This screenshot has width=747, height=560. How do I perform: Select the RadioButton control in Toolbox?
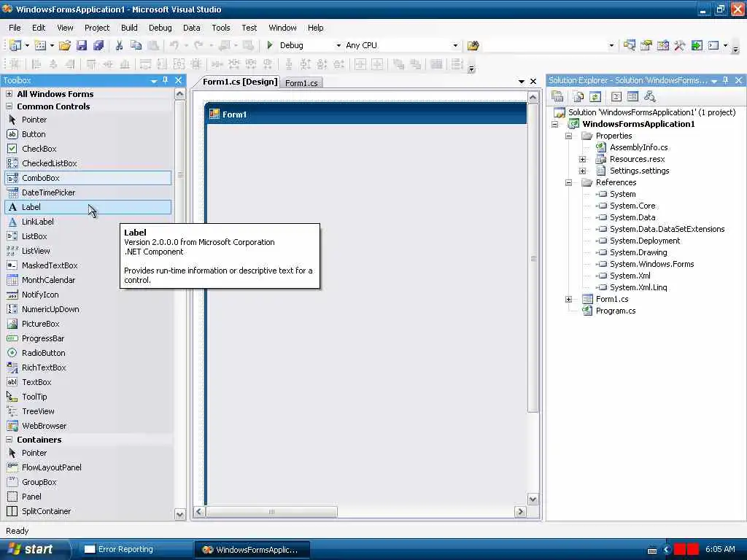click(88, 353)
